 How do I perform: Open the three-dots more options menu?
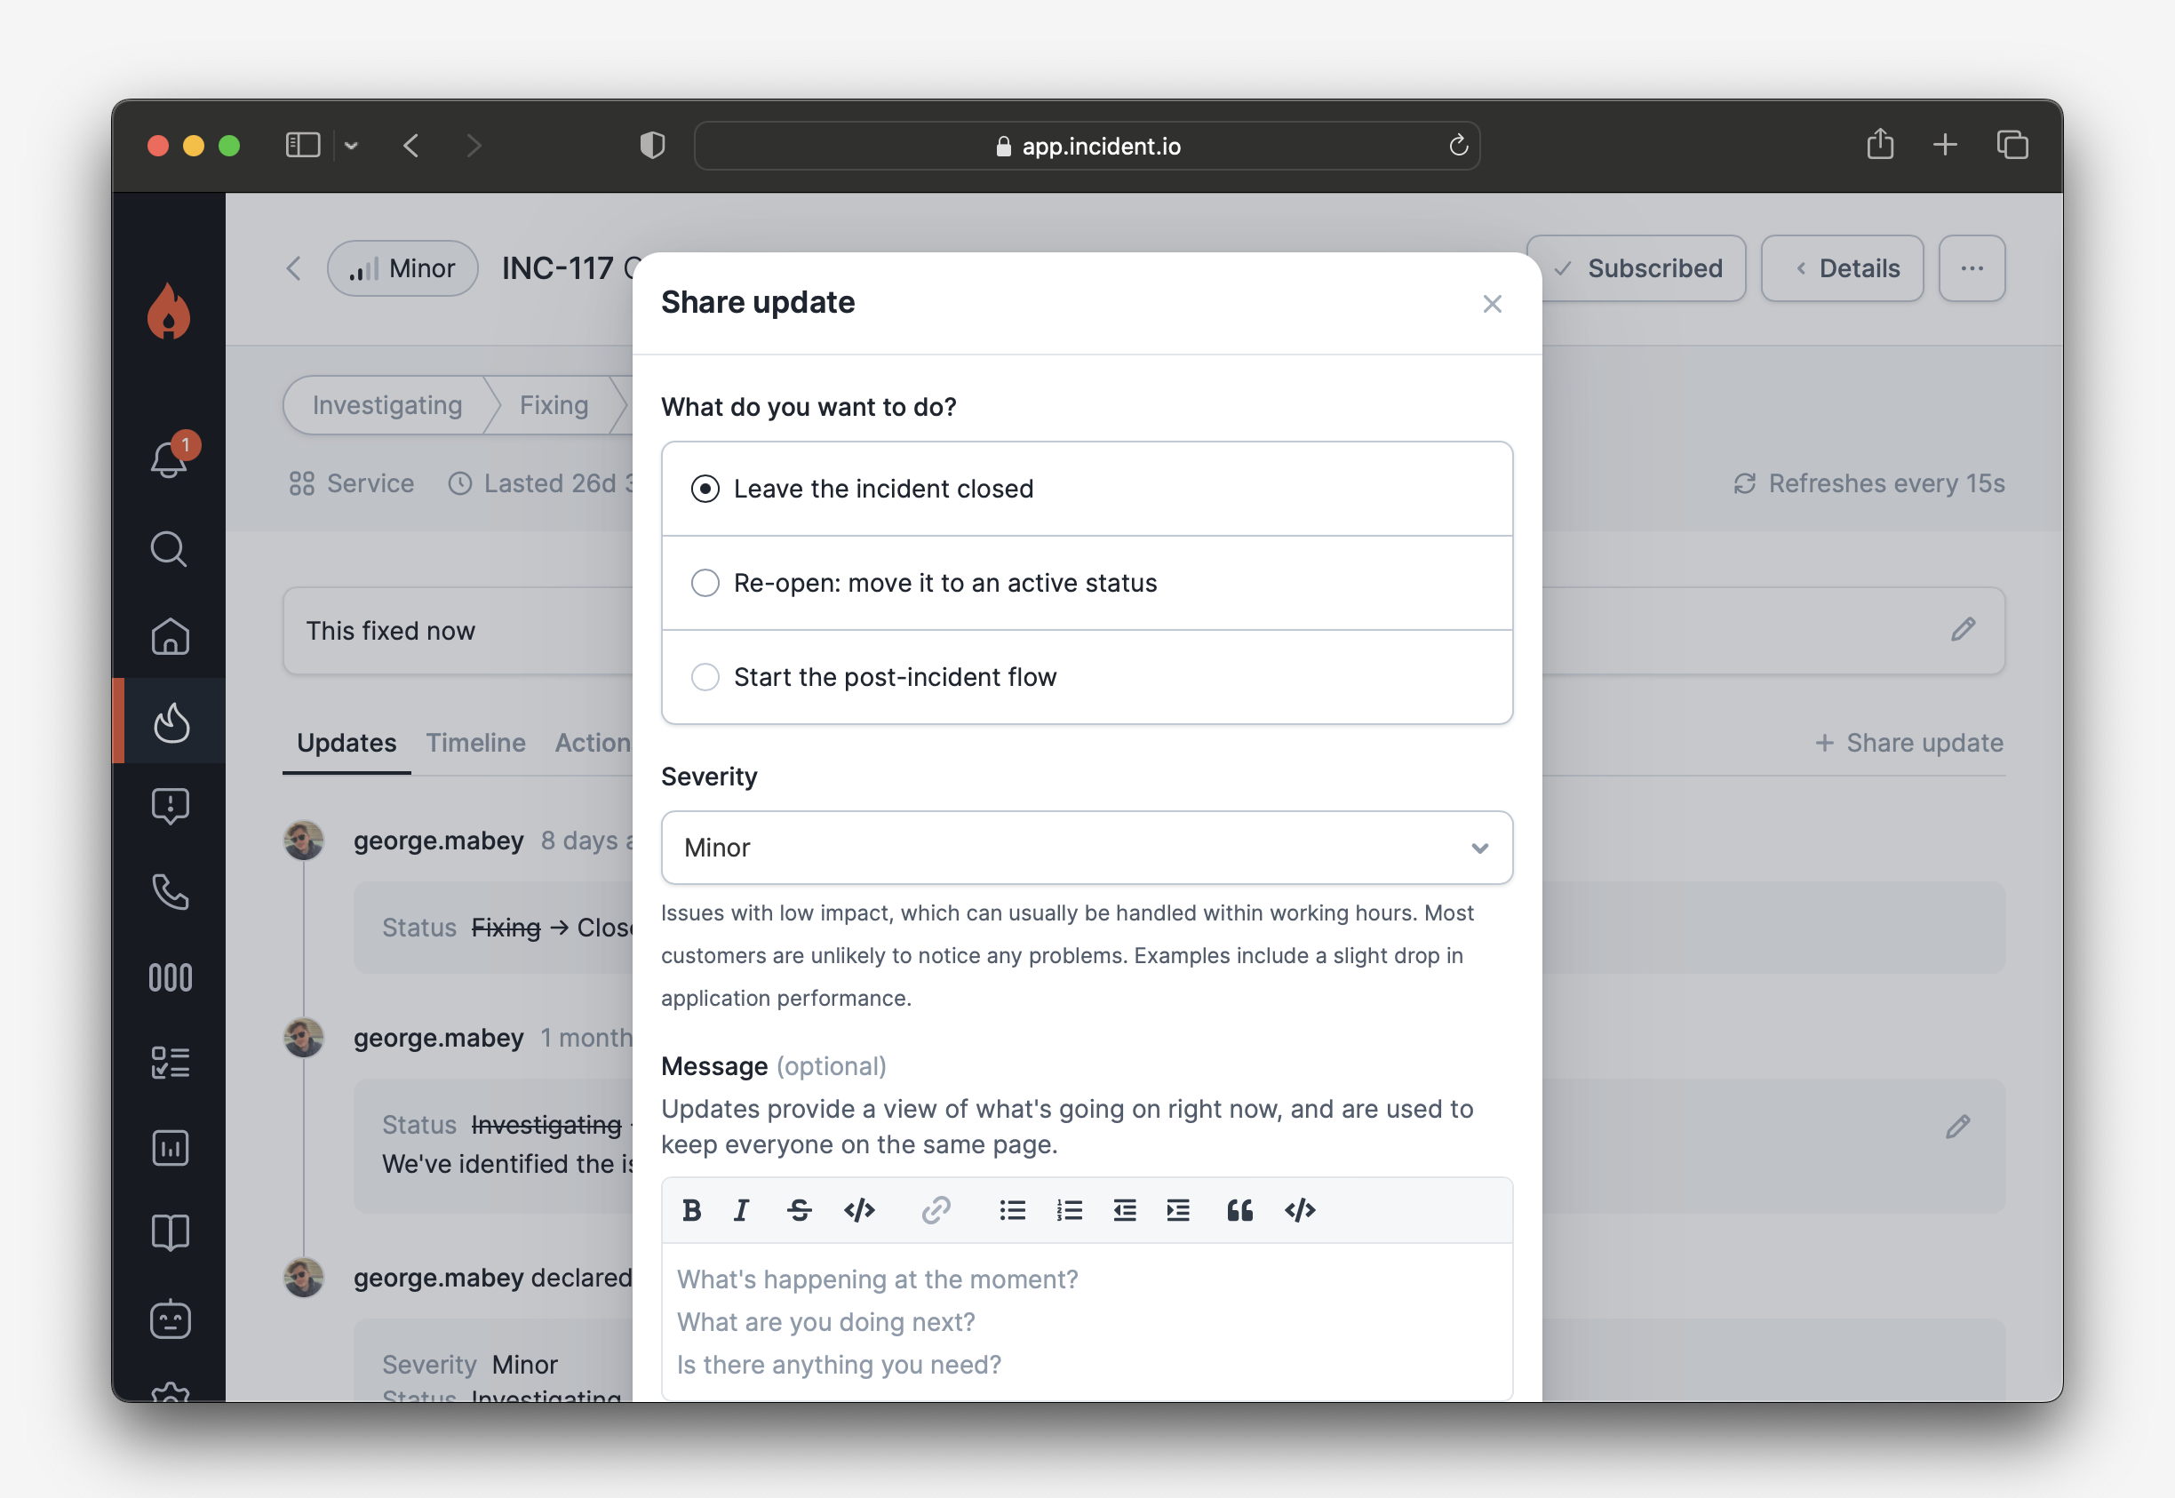click(1972, 268)
